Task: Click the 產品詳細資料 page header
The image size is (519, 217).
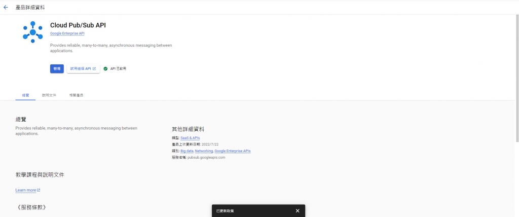Action: pos(30,7)
